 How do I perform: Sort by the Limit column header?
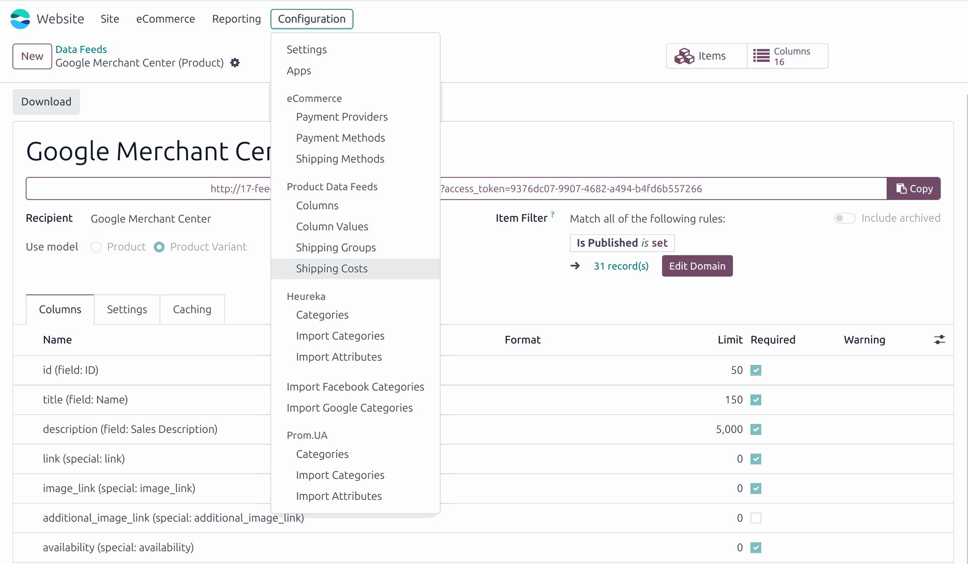[730, 340]
